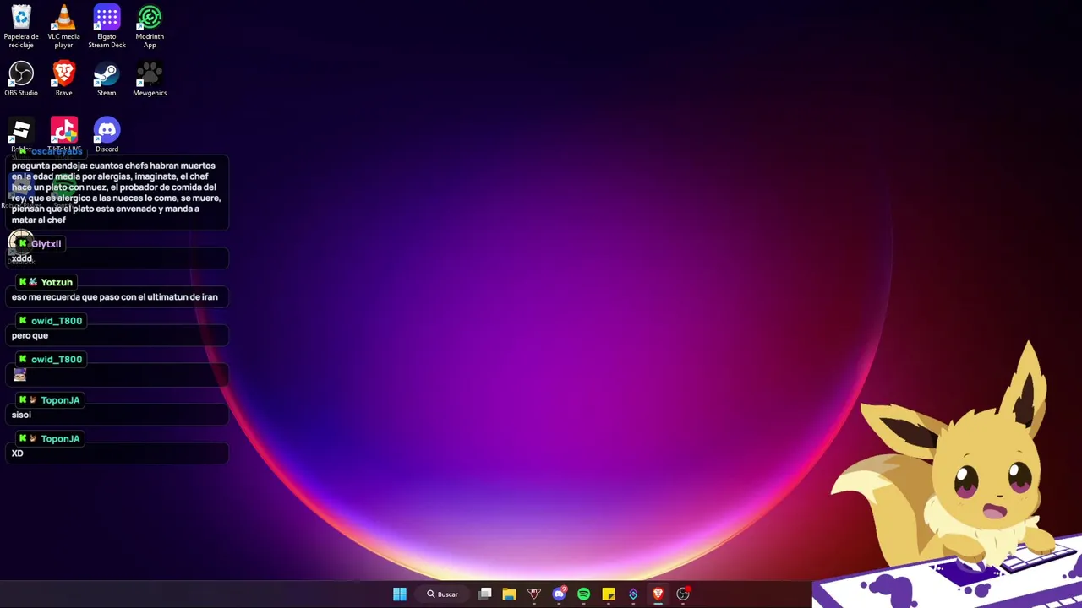Screen dimensions: 1082x608
Task: Open Sticky Notes from the taskbar
Action: [x=609, y=594]
